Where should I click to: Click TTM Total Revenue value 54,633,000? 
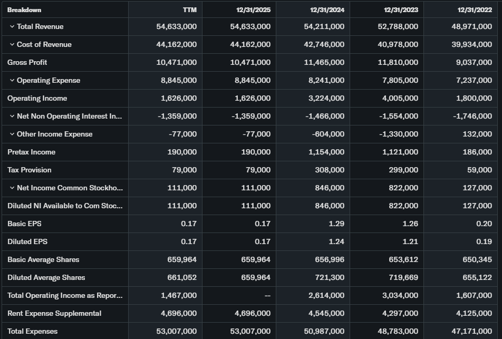coord(177,26)
